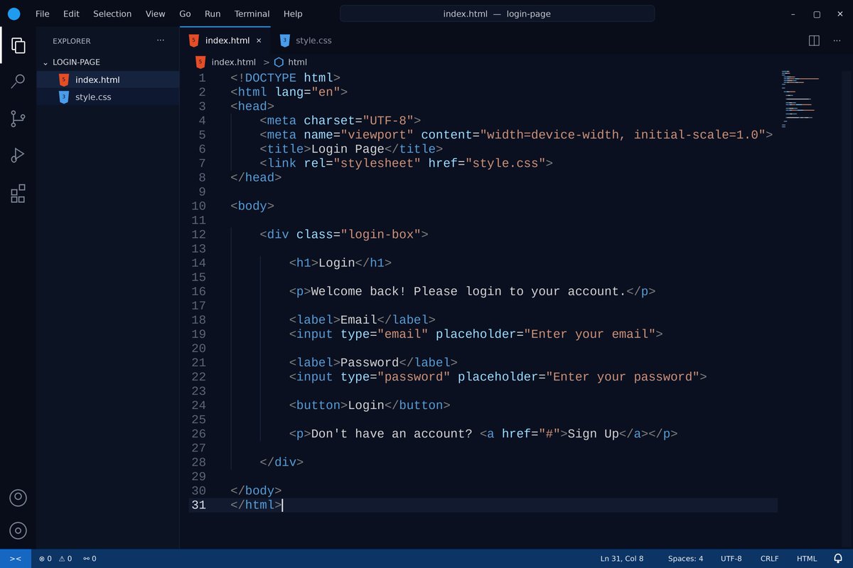Screen dimensions: 853x568
Task: Click the closing </div> tag on line 28
Action: coord(281,462)
